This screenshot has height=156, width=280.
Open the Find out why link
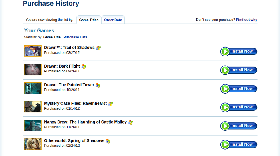[x=247, y=20]
